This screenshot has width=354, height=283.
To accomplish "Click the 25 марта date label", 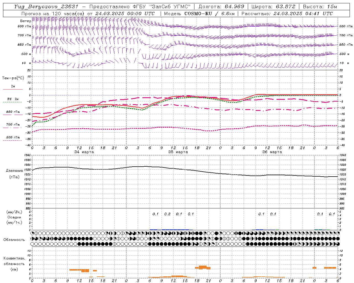I will pos(178,152).
